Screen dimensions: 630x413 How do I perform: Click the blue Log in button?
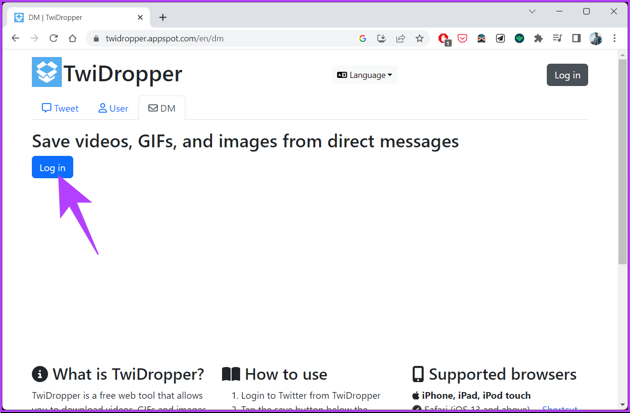(52, 167)
